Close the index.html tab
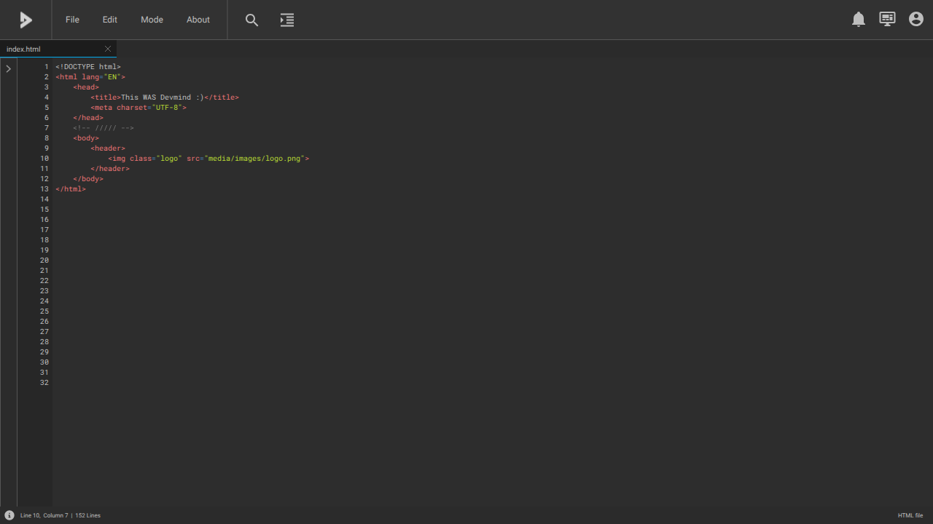The width and height of the screenshot is (933, 524). click(x=108, y=49)
